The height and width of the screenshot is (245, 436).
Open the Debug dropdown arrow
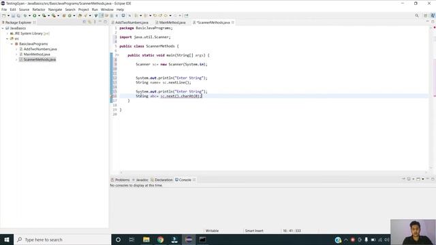(29, 16)
